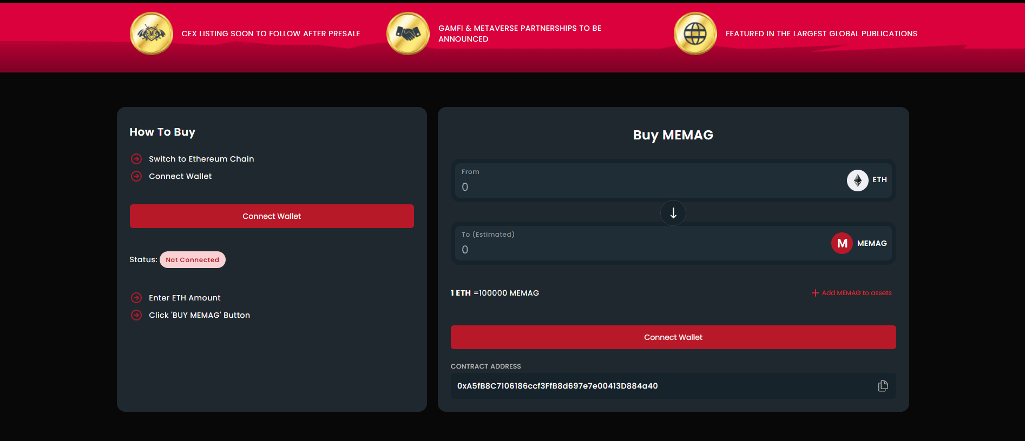The height and width of the screenshot is (441, 1025).
Task: Click the contract address text 0xA5fB8C71...
Action: click(x=557, y=386)
